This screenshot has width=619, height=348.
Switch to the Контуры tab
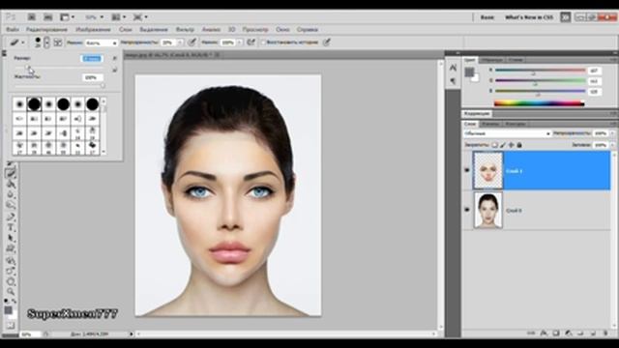516,124
